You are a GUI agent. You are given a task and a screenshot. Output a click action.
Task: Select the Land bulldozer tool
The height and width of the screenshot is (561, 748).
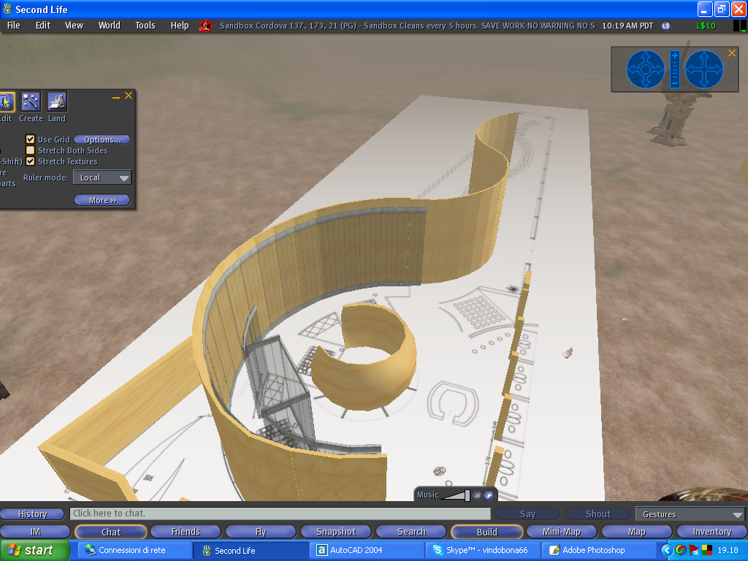pos(57,102)
